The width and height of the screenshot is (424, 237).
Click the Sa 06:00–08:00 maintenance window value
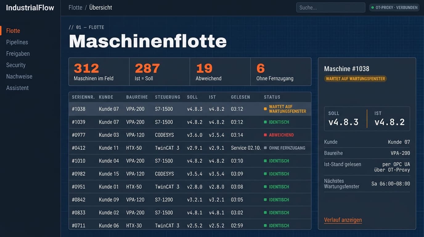click(x=391, y=184)
